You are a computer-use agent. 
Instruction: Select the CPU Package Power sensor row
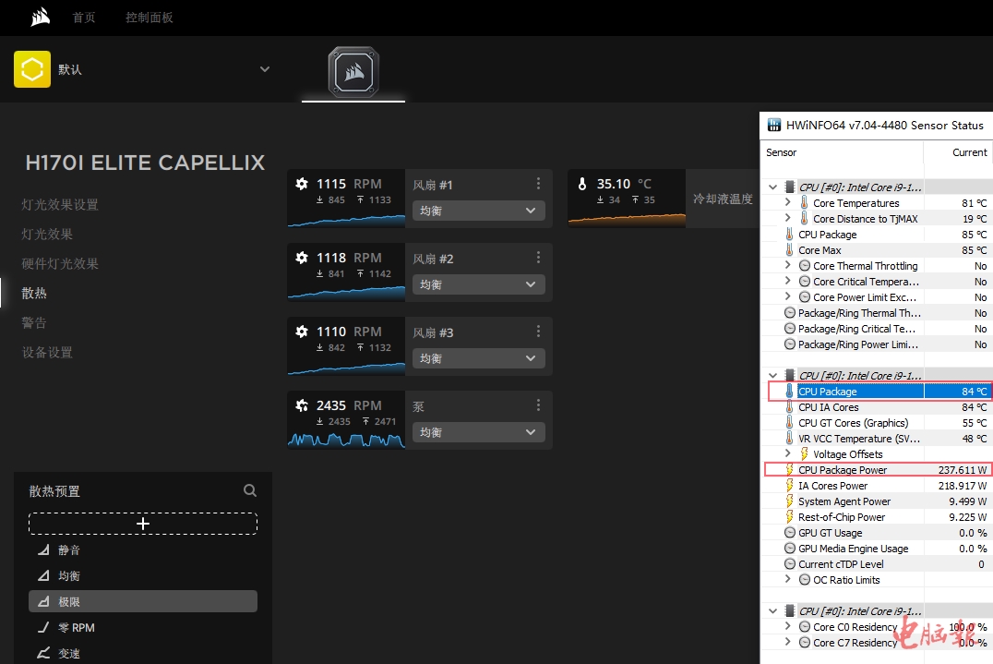(877, 470)
